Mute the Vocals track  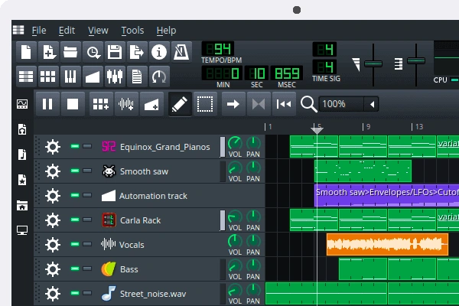[75, 245]
